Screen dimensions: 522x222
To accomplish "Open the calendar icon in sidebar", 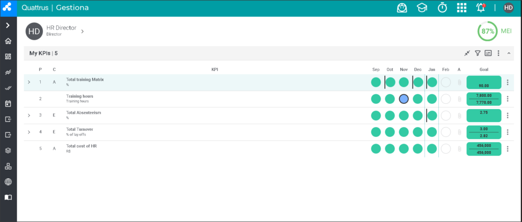I will (x=8, y=104).
